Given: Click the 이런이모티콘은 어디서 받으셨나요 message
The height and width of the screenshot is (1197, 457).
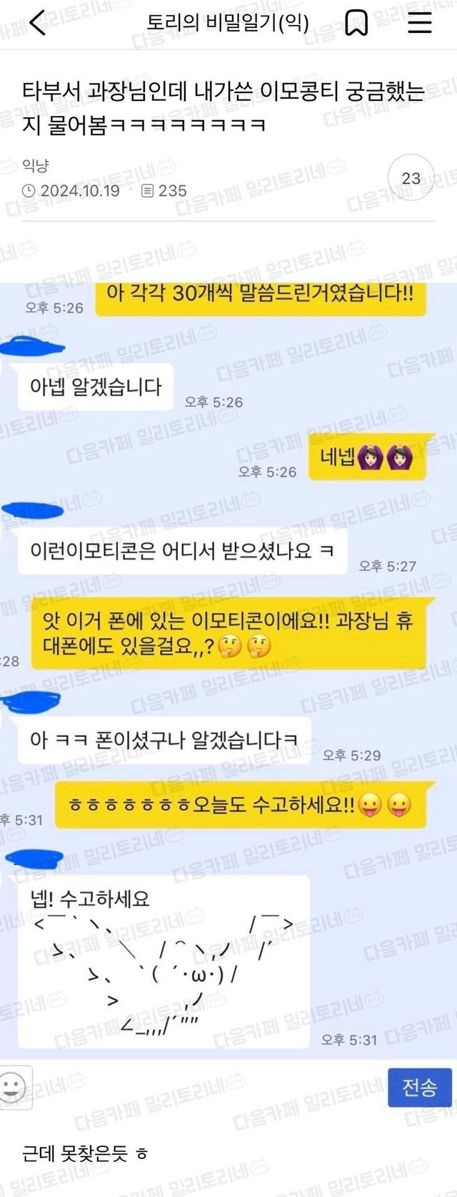Looking at the screenshot, I should [x=182, y=550].
